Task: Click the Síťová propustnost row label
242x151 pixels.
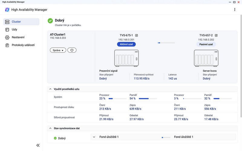Action: coord(64,117)
